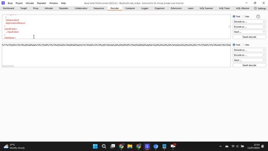Click the cloud sync tray icon

coord(227,146)
